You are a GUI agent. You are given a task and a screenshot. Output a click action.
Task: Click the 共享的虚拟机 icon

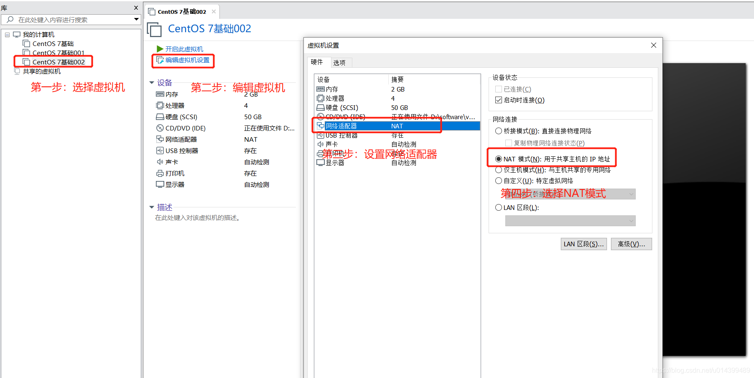(17, 71)
